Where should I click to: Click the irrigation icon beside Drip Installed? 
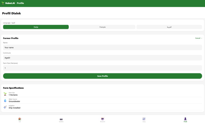coord(5,107)
